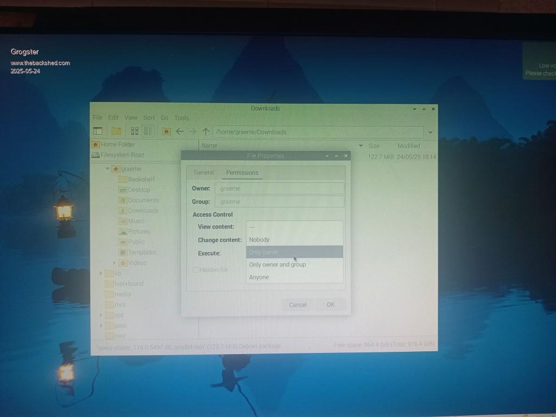Switch to the General tab

[204, 173]
